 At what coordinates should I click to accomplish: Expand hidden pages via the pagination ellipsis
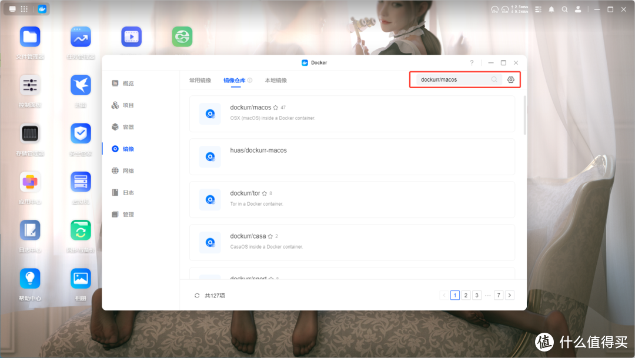487,295
